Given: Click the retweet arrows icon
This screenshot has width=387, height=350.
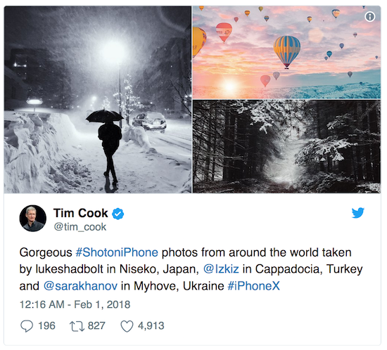Looking at the screenshot, I should coord(77,326).
